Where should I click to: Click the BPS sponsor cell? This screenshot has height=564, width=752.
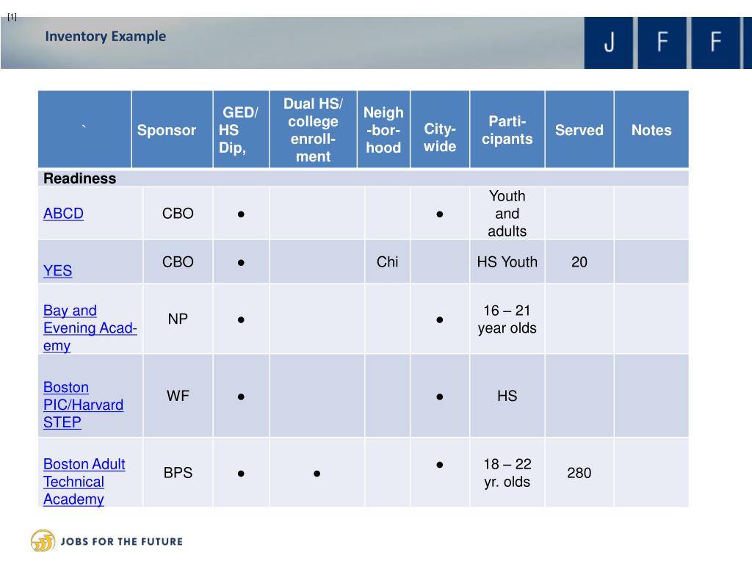pyautogui.click(x=178, y=473)
